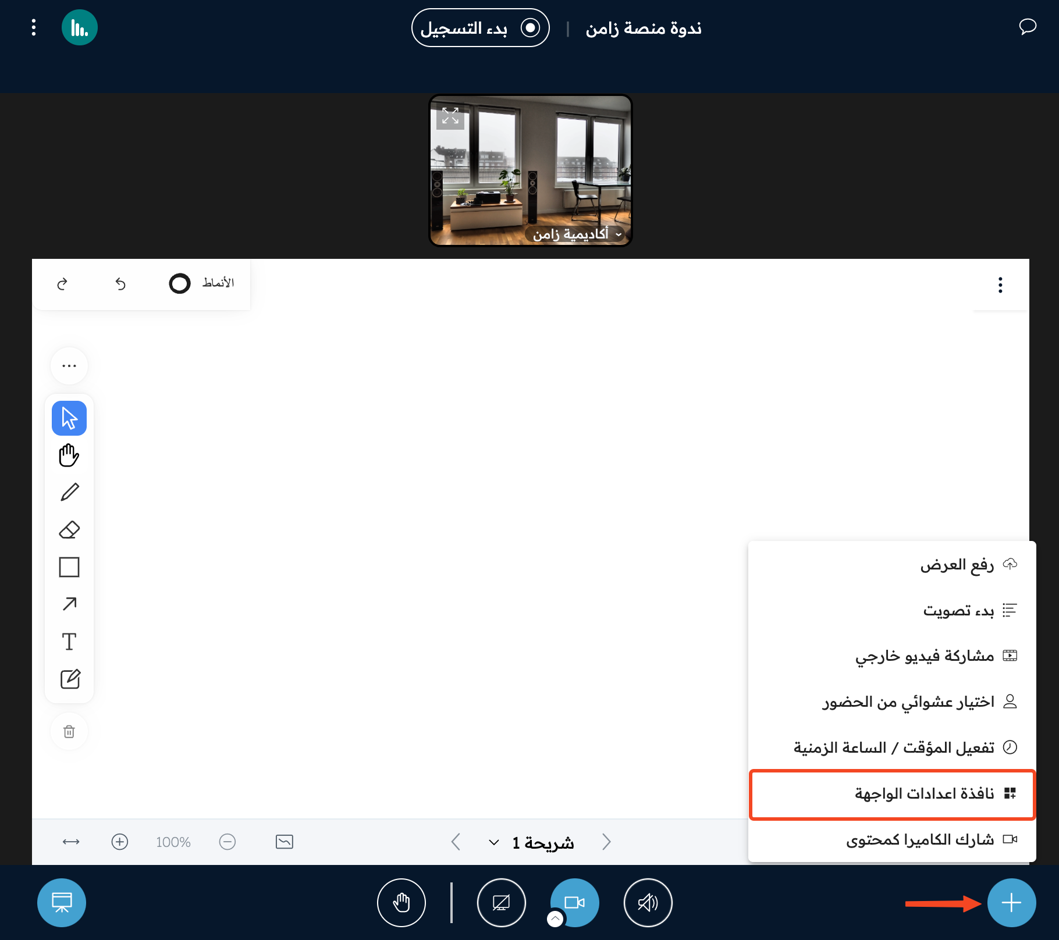This screenshot has height=940, width=1059.
Task: Open the شريحة 1 slide dropdown
Action: click(531, 842)
